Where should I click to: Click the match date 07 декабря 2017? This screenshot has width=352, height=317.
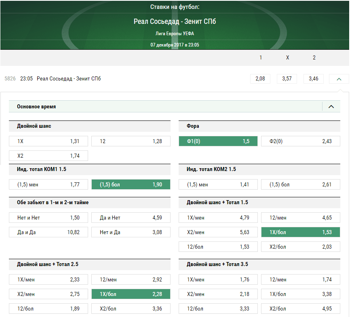[167, 45]
